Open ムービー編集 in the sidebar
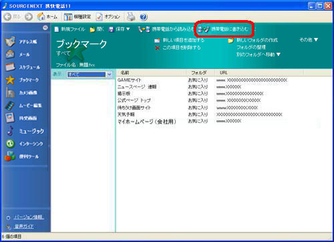This screenshot has height=242, width=334. (x=23, y=106)
